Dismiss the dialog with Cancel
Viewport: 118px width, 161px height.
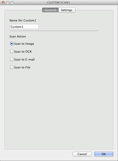pos(82,154)
